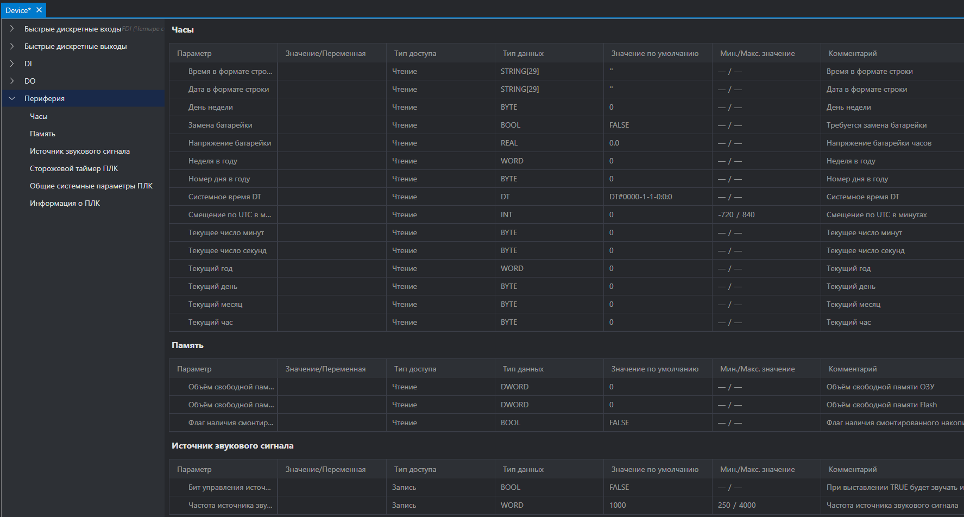Click DT#0000-1-1-0:0:0 default value

coord(641,197)
